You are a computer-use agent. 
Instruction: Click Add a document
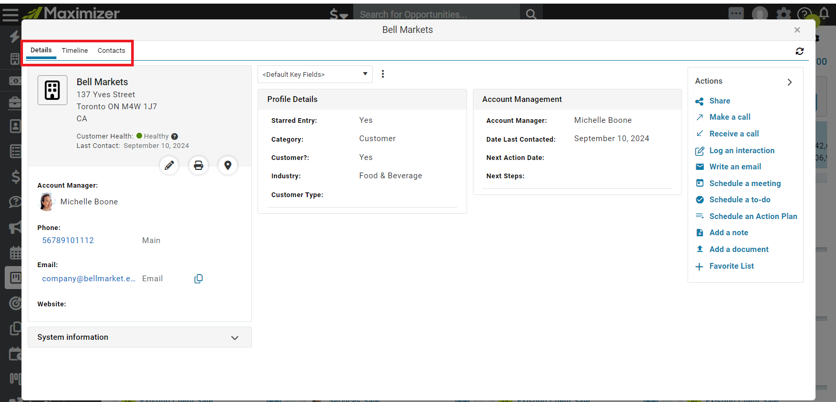[x=739, y=249]
